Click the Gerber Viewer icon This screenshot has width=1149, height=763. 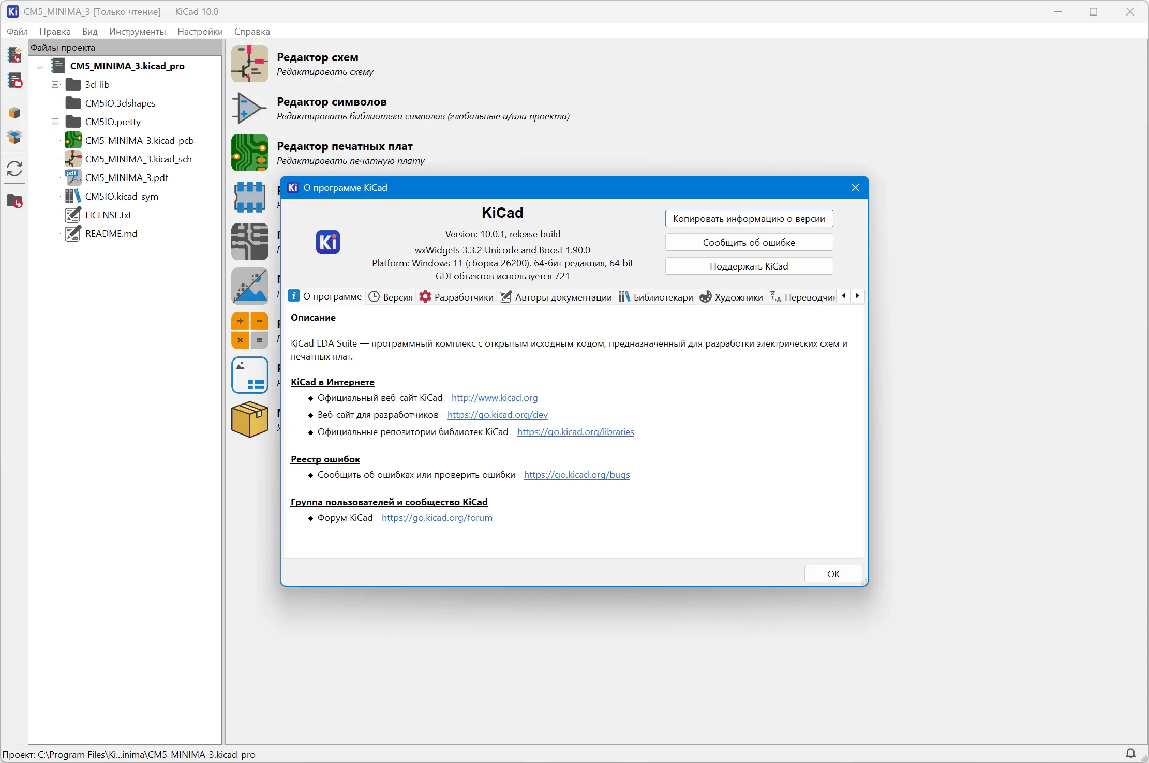click(x=249, y=242)
